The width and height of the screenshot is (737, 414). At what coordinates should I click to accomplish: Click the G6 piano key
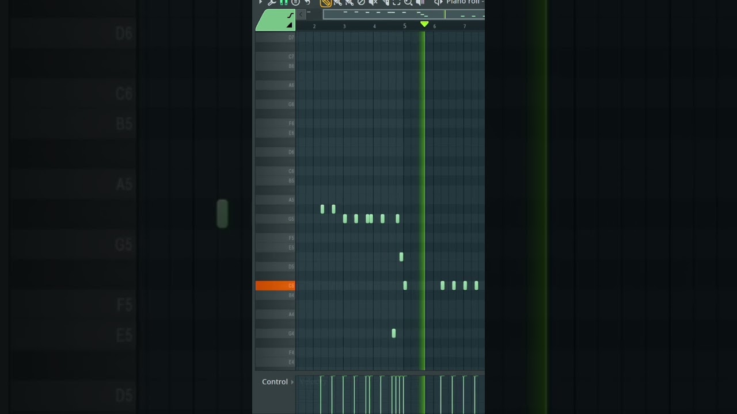coord(275,104)
